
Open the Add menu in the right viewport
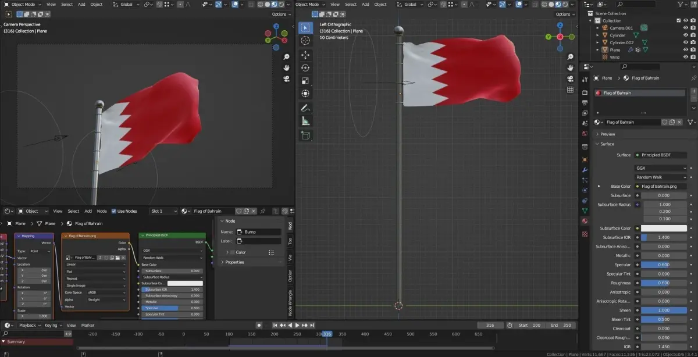coord(365,4)
